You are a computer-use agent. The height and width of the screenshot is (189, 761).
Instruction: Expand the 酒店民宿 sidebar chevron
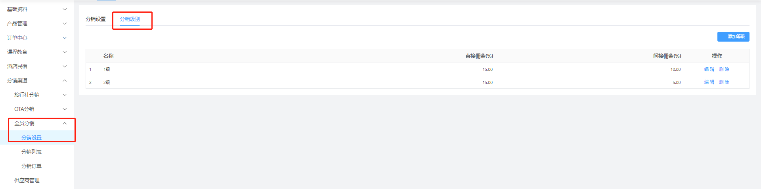click(65, 66)
